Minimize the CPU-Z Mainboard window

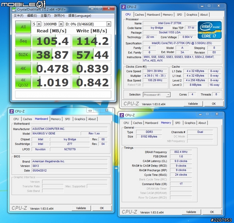pos(90,110)
